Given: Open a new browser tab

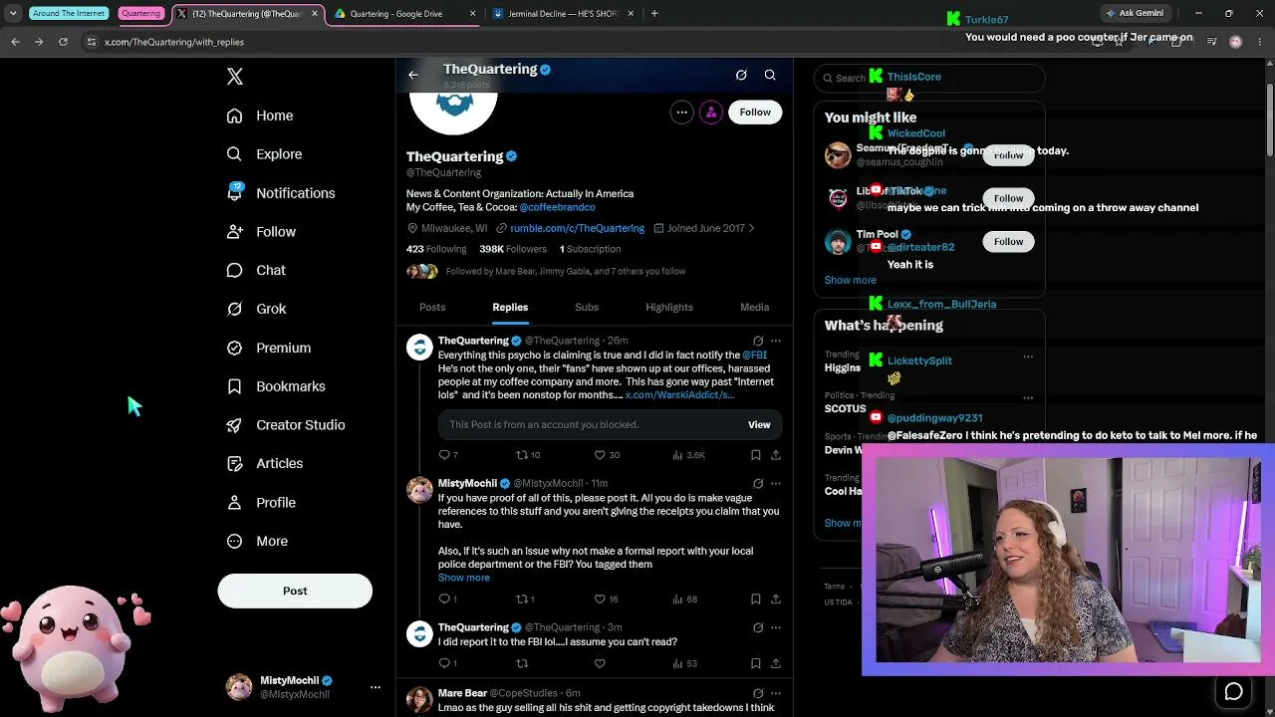Looking at the screenshot, I should point(654,14).
